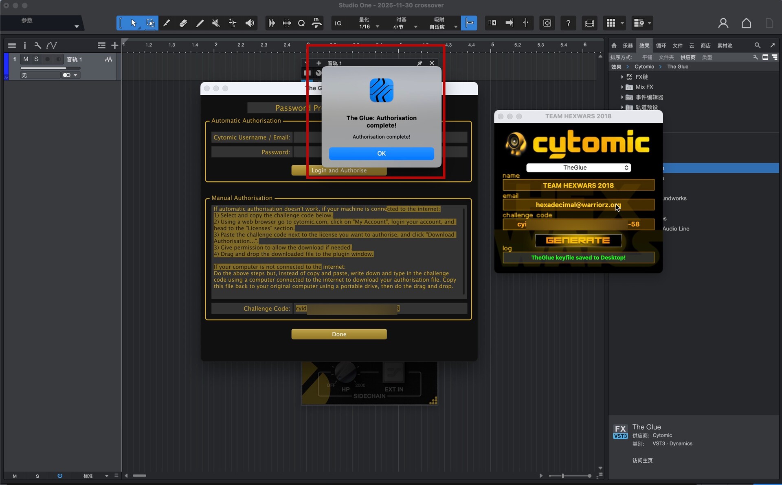Click the keygen email input field
The image size is (782, 485).
(x=578, y=204)
